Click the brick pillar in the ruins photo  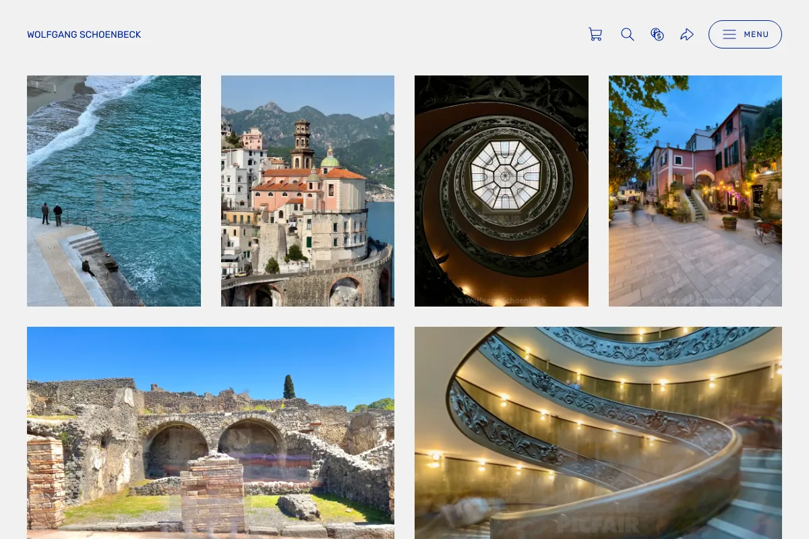click(212, 494)
